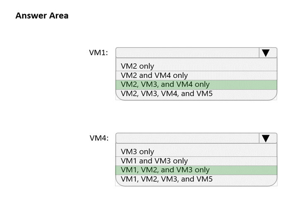Select highlighted "VM1, VM2, and VM3 only"

click(166, 170)
